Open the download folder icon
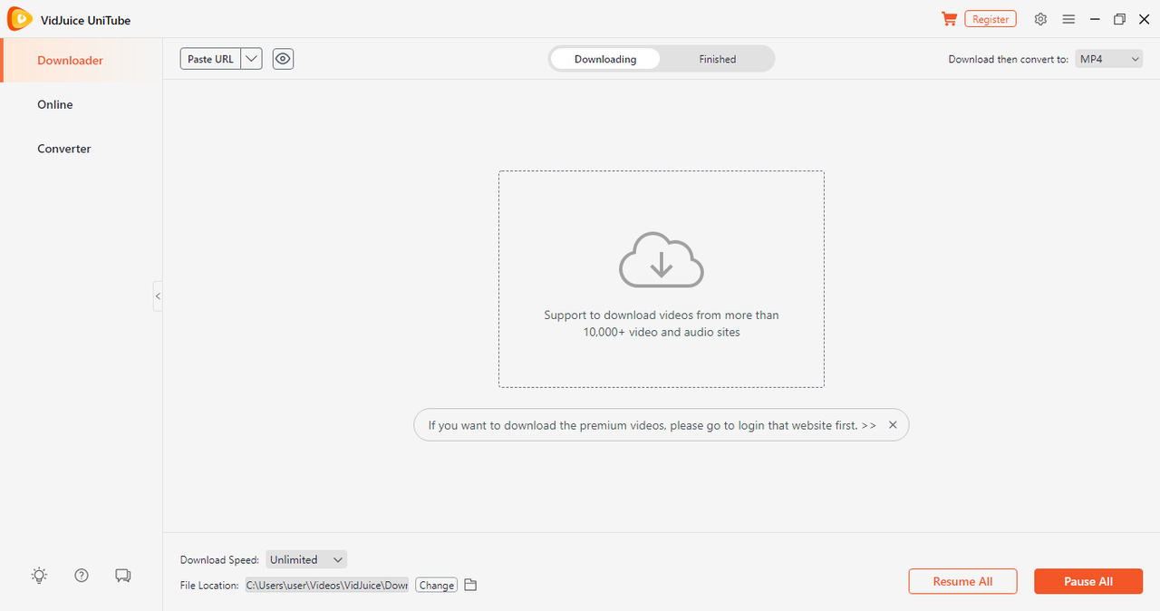This screenshot has height=611, width=1160. 470,585
